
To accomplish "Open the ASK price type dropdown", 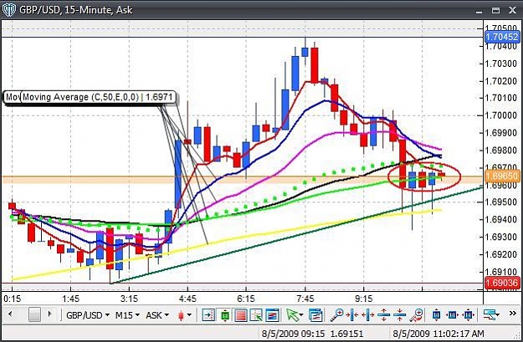I will click(157, 315).
